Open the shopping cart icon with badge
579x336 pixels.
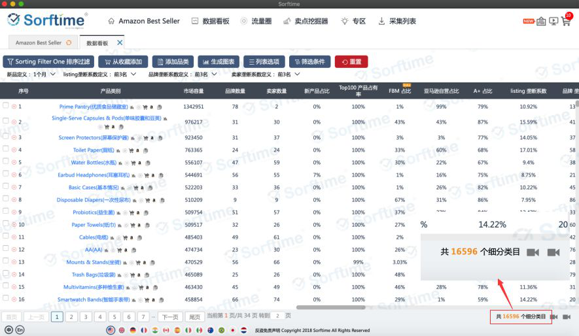[x=567, y=21]
